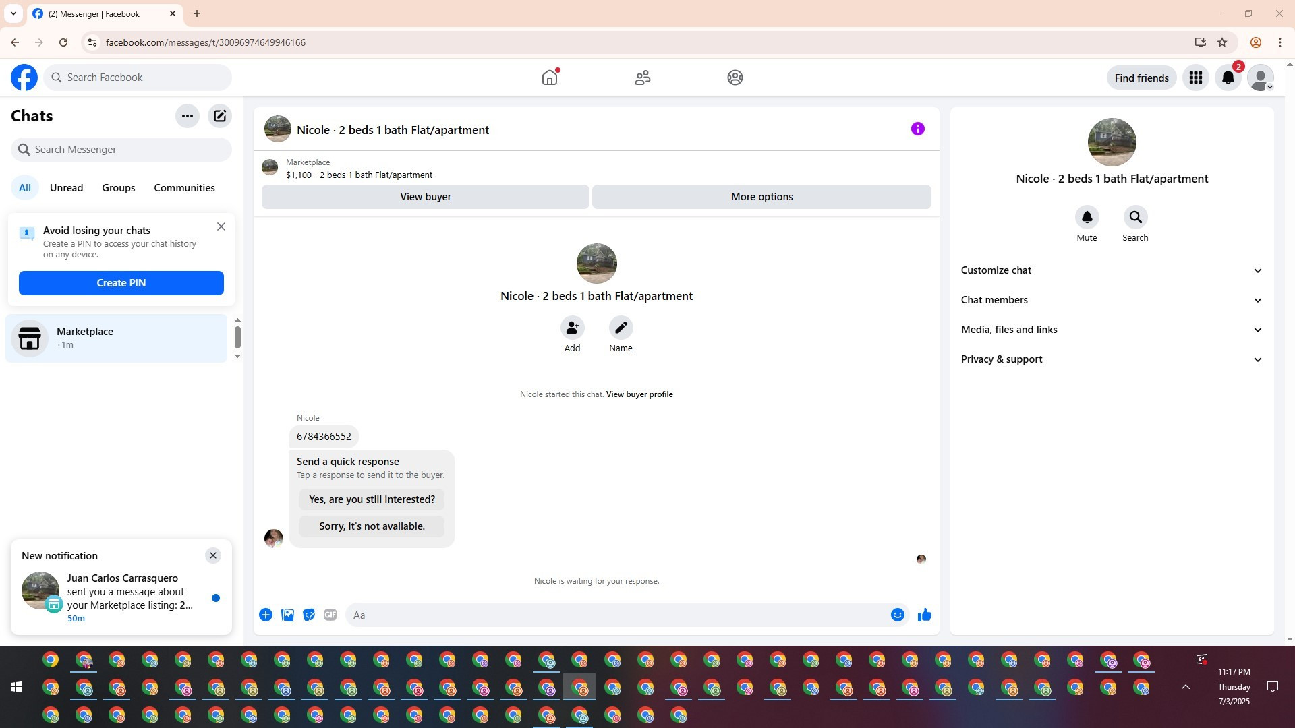
Task: Click the Search Messenger input field
Action: coord(121,150)
